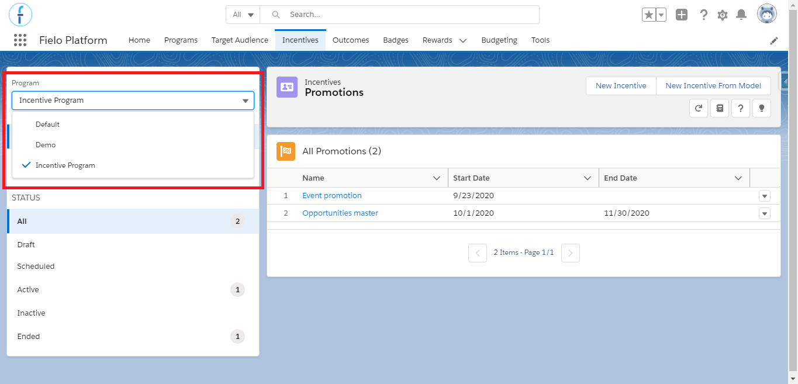
Task: Click the help question button in Promotions panel
Action: coord(741,108)
